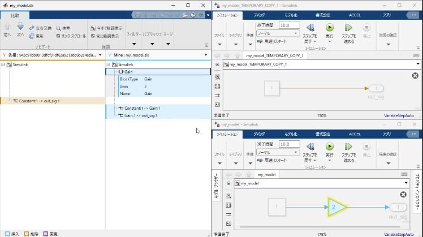
Task: Open the モデル化 tab in the TEMPORARY_COPY_1 window
Action: pos(291,15)
